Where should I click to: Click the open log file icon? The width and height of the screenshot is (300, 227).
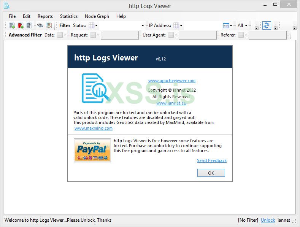pos(12,25)
